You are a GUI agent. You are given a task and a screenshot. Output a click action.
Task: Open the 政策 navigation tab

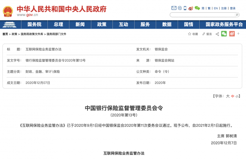[x=102, y=24]
